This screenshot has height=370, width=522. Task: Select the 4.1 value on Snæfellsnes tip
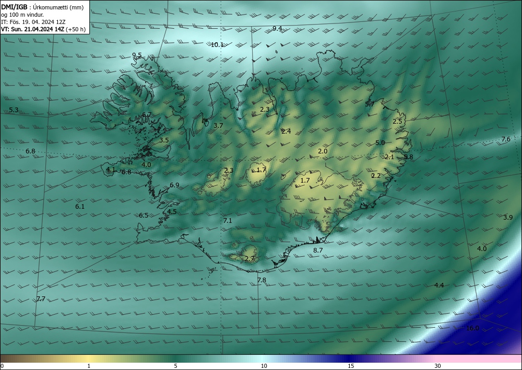[111, 170]
